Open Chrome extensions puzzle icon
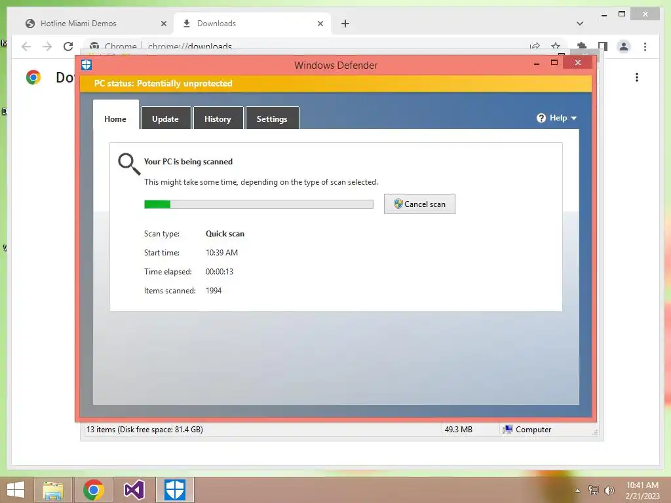 582,47
